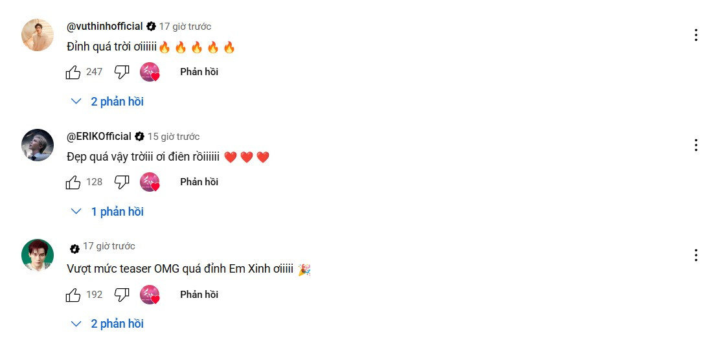Viewport: 724px width, 340px height.
Task: Expand 2 phản hồi under @vuthinhofficial comment
Action: (107, 102)
